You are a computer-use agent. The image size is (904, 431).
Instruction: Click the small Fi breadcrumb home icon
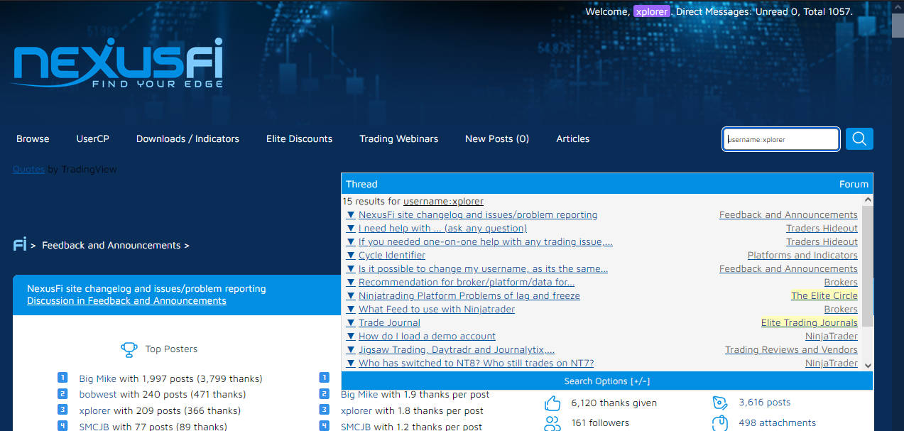click(20, 245)
